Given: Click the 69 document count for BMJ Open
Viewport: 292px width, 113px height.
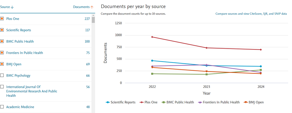Looking at the screenshot, I should 88,64.
